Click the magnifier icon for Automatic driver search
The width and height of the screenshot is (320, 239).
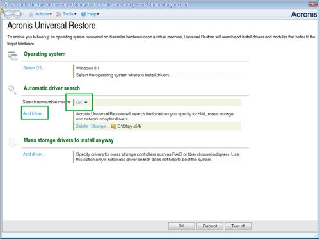(x=12, y=90)
